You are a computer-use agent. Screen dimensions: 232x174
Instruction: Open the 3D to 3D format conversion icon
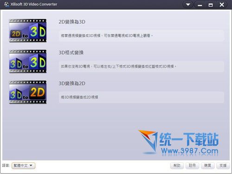coord(28,61)
